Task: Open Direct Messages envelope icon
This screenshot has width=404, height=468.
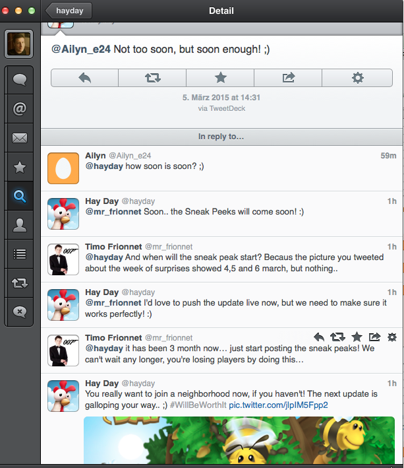Action: coord(20,138)
